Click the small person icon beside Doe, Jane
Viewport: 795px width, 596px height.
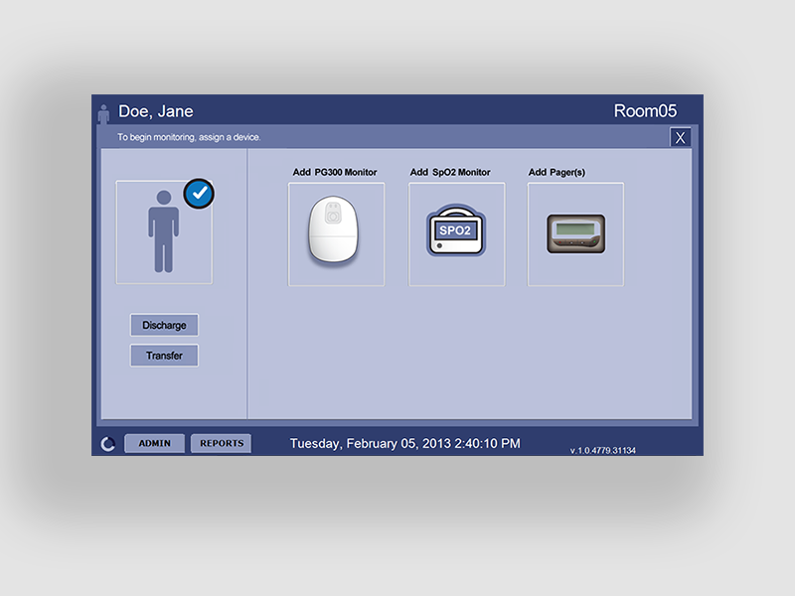click(103, 112)
